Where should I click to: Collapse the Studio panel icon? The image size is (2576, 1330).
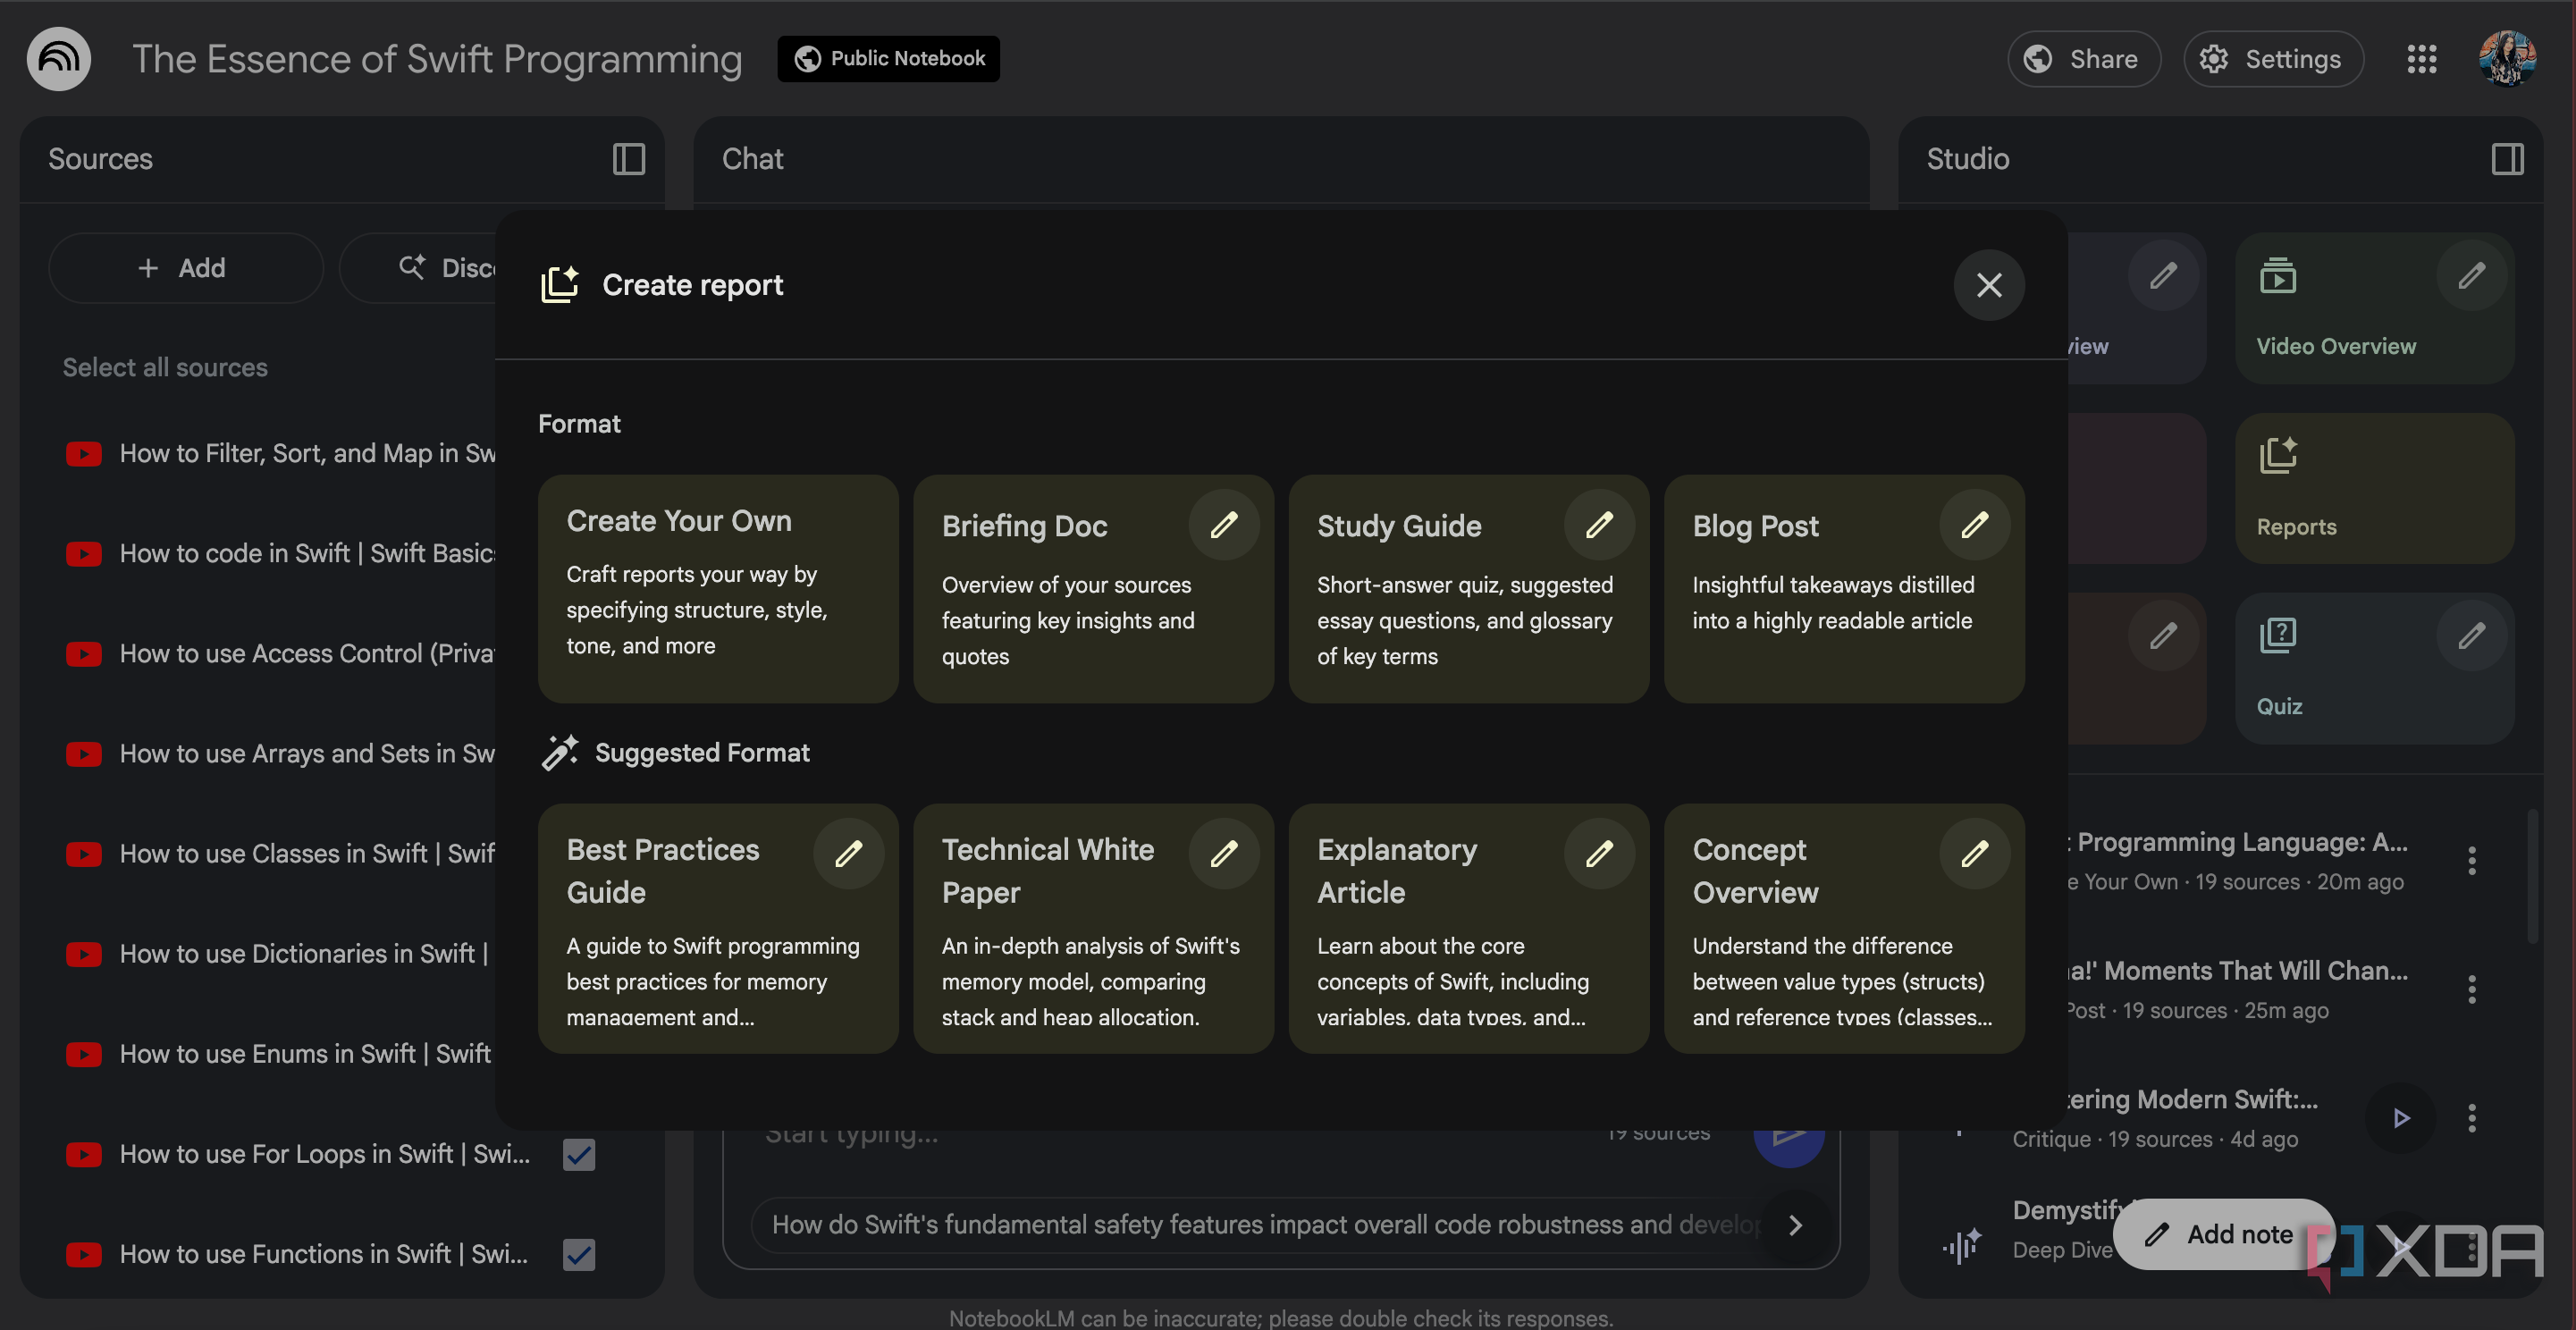tap(2507, 159)
